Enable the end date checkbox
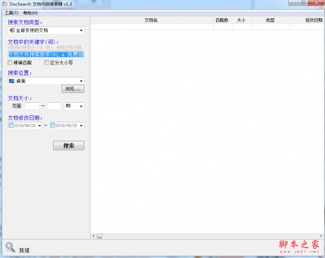The height and width of the screenshot is (258, 325). tap(53, 125)
